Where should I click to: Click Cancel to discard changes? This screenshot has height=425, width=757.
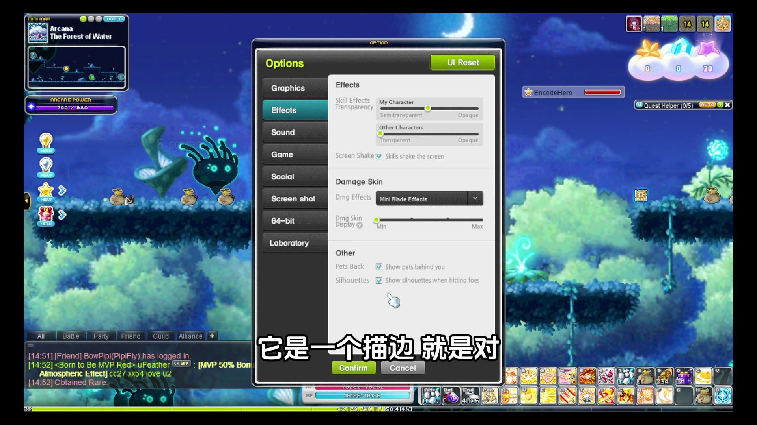[403, 368]
